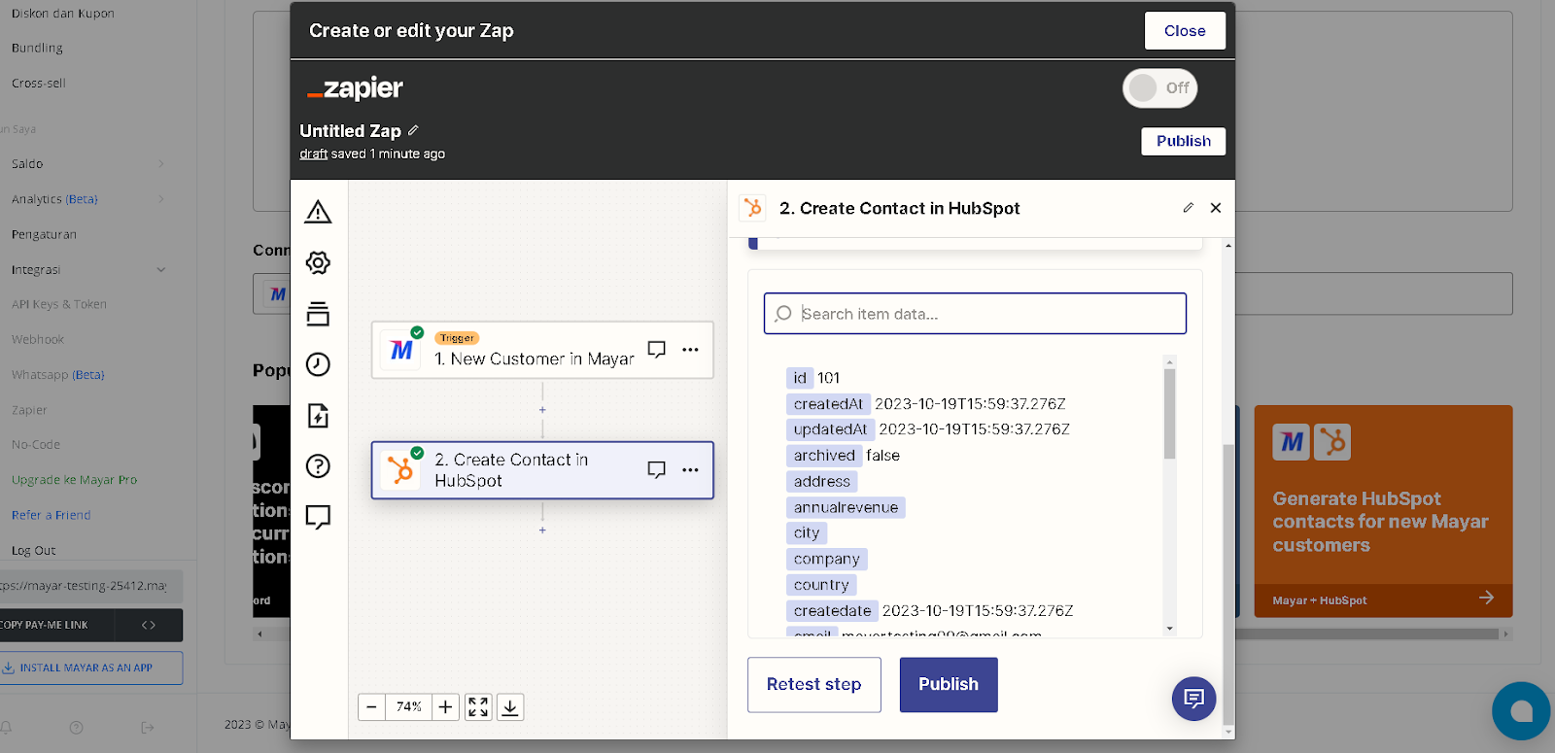Screen dimensions: 1555x753
Task: Add step below Create Contact in HubSpot
Action: 542,531
